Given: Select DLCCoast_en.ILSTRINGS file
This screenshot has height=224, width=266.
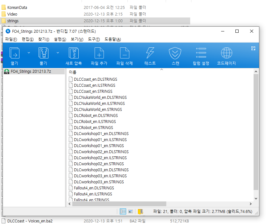Looking at the screenshot, I should click(x=95, y=85).
